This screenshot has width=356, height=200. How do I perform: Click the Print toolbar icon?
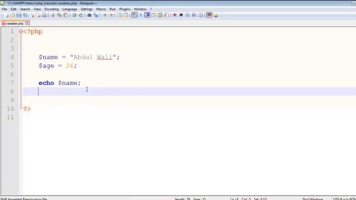44,15
